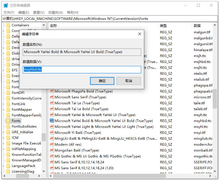Click the icon of Microsoft PhagsPa Bold entry

coord(52,91)
